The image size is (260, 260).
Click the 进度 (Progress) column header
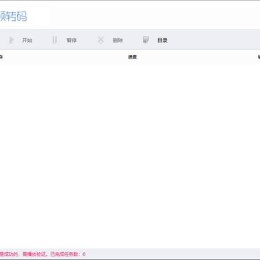coord(132,57)
